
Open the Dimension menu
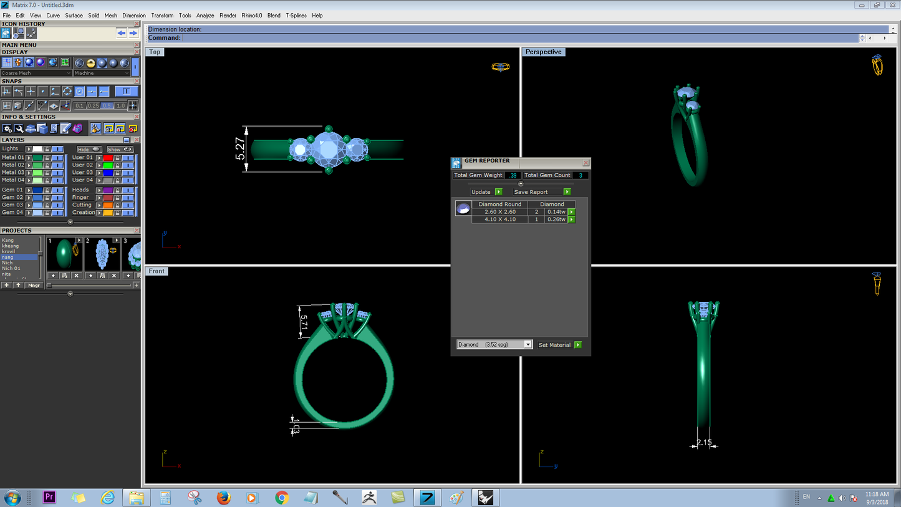coord(134,16)
